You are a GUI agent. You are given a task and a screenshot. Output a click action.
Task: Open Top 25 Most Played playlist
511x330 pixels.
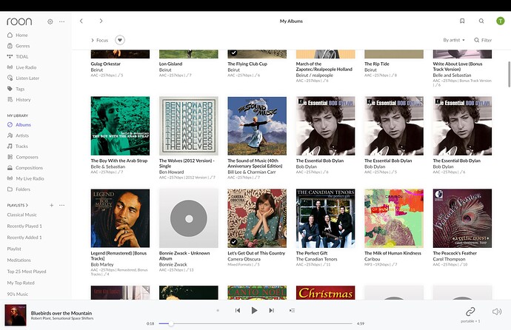27,272
